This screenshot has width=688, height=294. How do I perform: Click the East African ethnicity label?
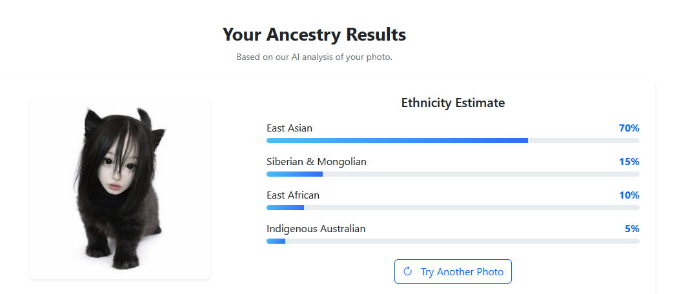pos(293,195)
